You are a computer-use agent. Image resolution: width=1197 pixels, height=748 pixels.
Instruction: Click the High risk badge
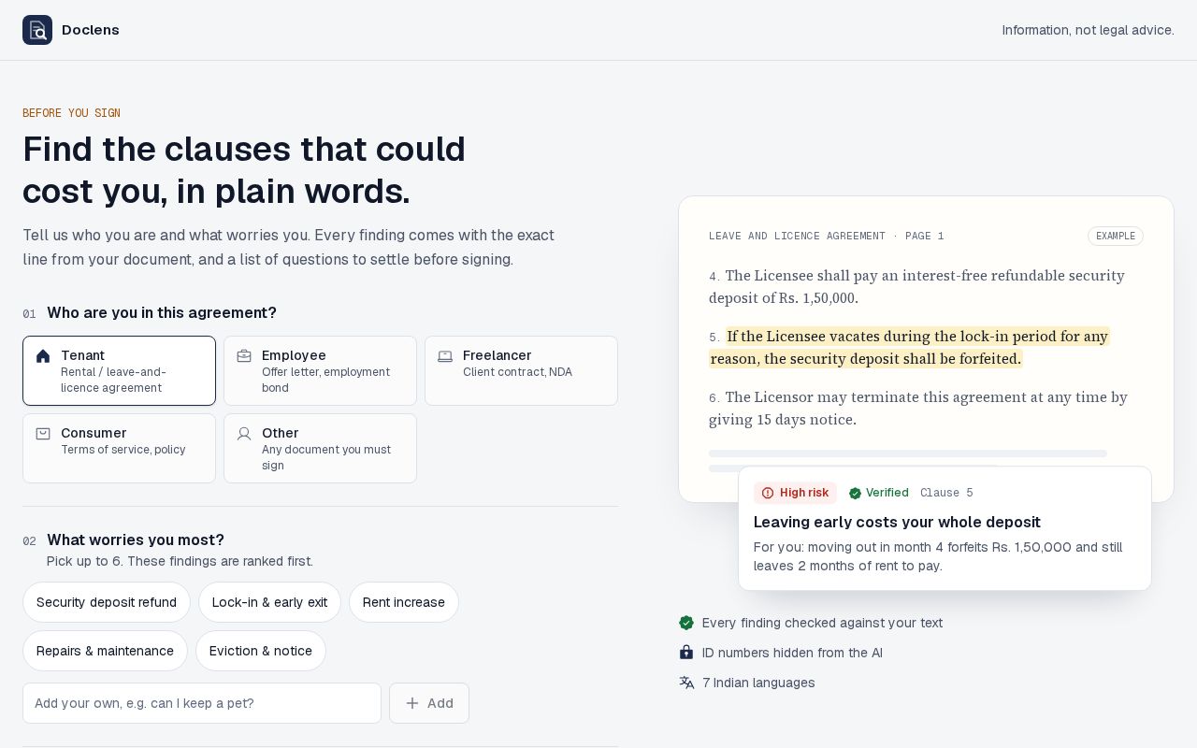pyautogui.click(x=795, y=493)
